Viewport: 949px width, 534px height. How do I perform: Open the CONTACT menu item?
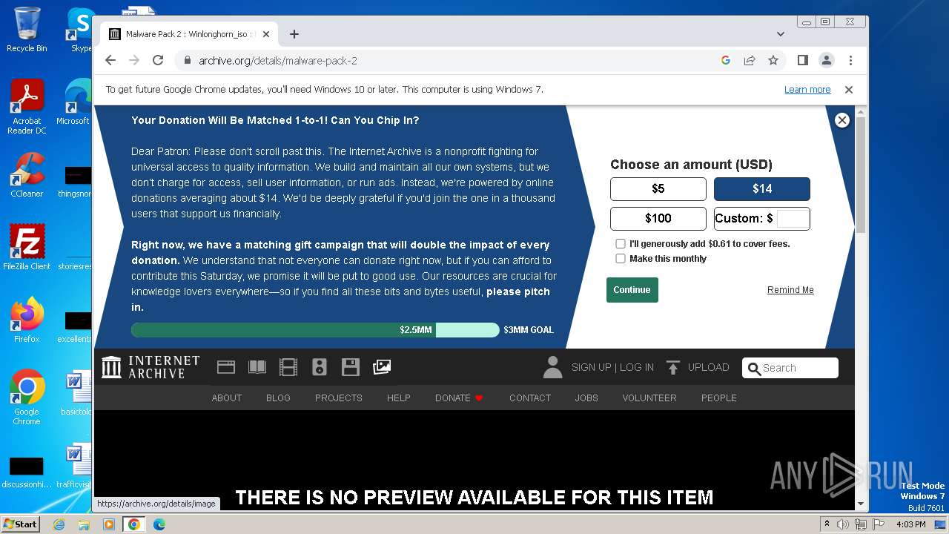coord(530,398)
